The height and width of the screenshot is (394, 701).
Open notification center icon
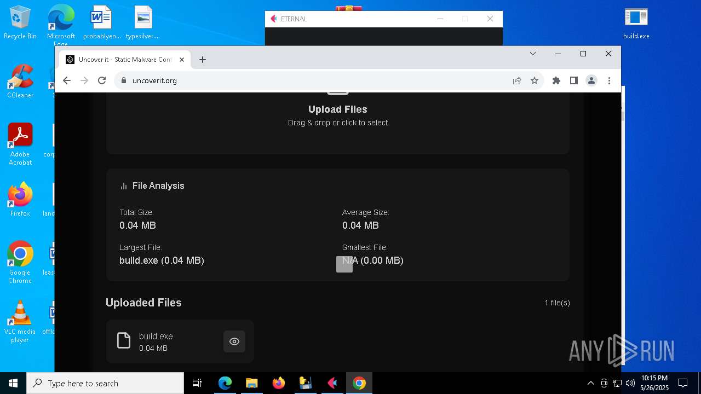pos(683,383)
